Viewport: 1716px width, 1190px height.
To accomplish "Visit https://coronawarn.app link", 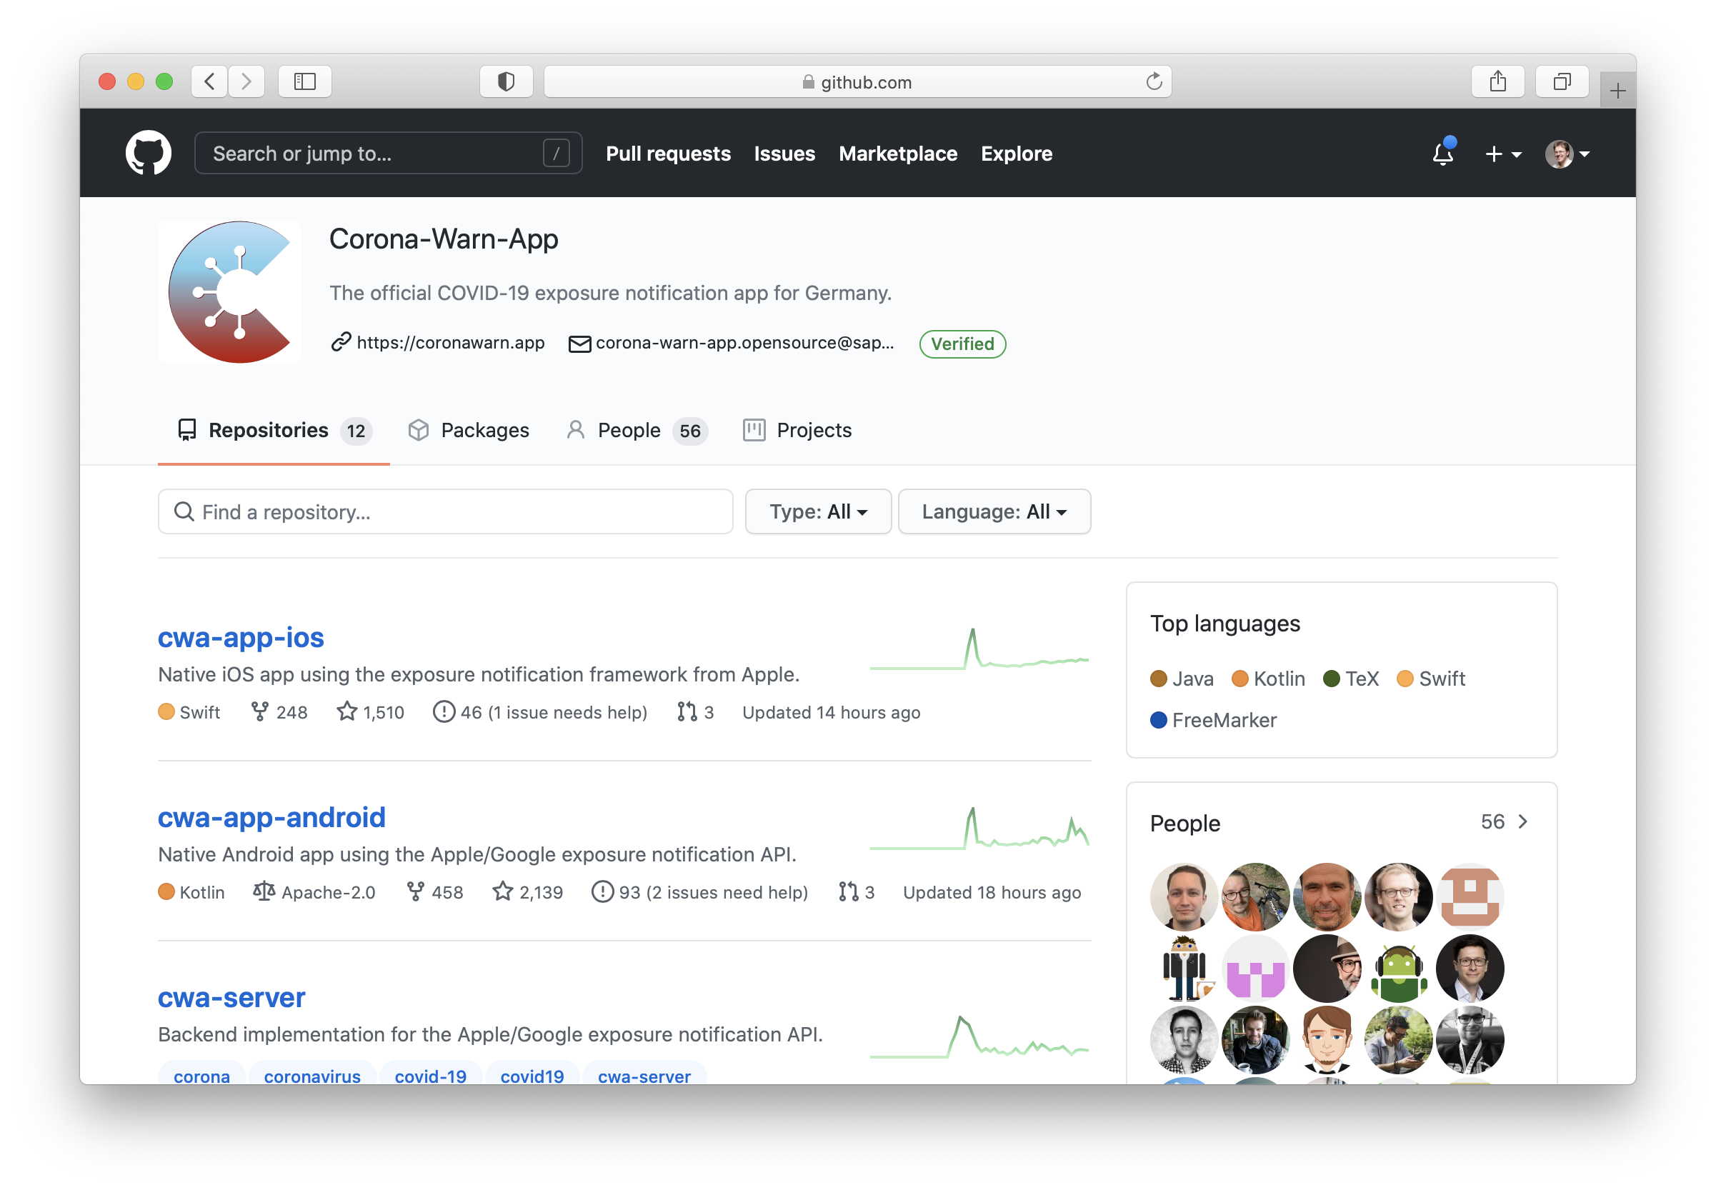I will [451, 342].
